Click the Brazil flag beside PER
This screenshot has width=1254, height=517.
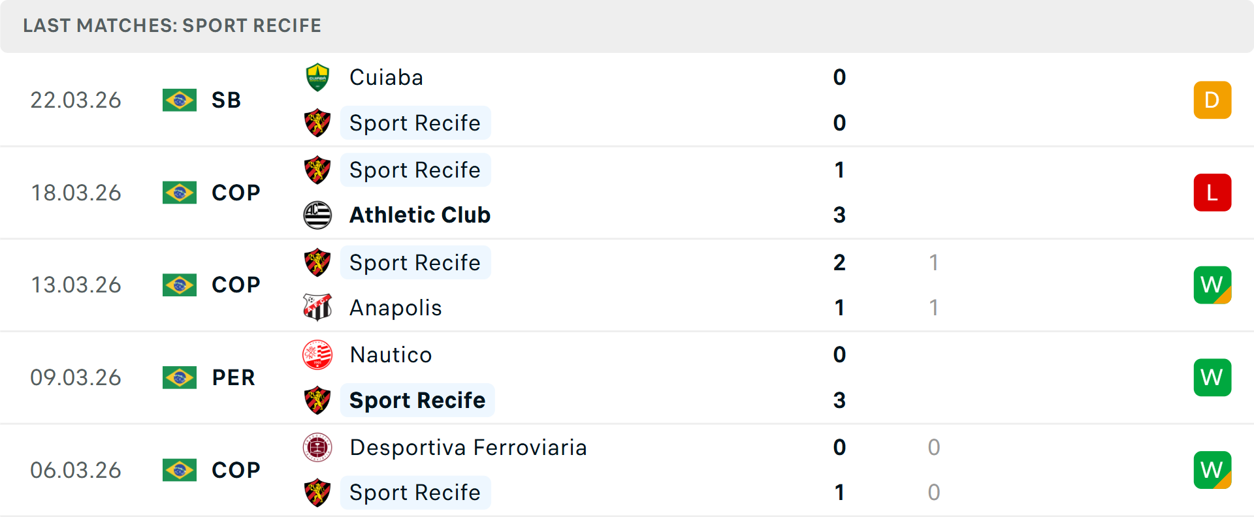[x=180, y=377]
